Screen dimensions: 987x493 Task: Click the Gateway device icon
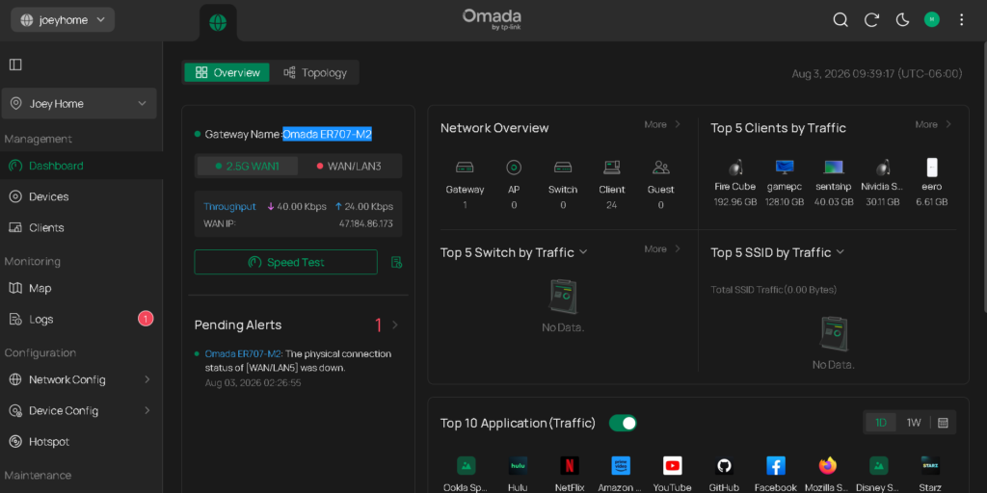coord(465,168)
